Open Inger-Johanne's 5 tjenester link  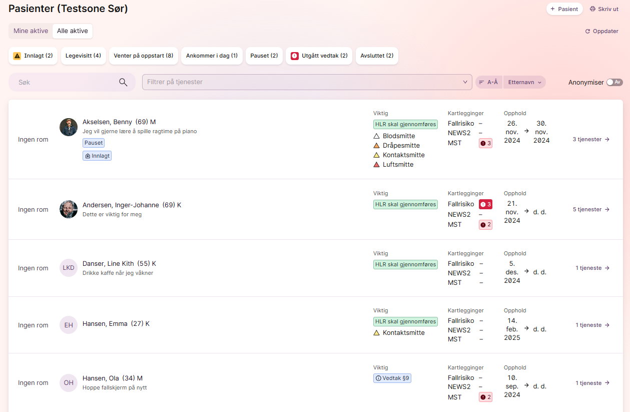click(x=591, y=210)
